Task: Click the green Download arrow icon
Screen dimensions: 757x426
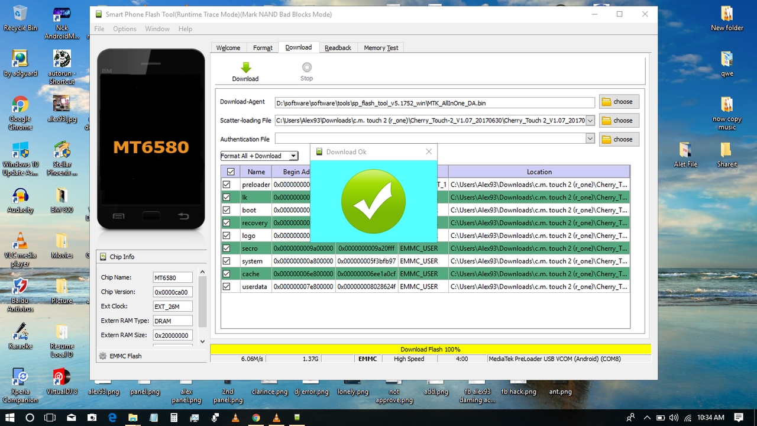Action: coord(246,67)
